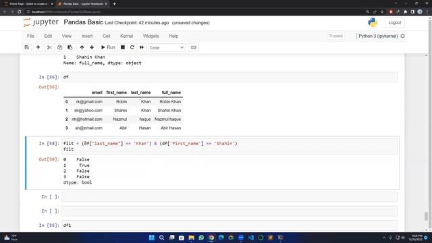
Task: Open the Kernel menu
Action: (x=126, y=36)
